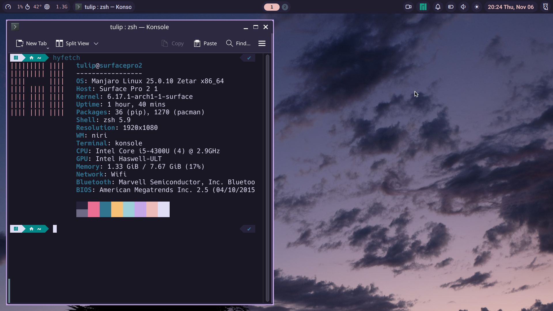The height and width of the screenshot is (311, 553).
Task: Open a New Tab in Konsole
Action: 31,43
